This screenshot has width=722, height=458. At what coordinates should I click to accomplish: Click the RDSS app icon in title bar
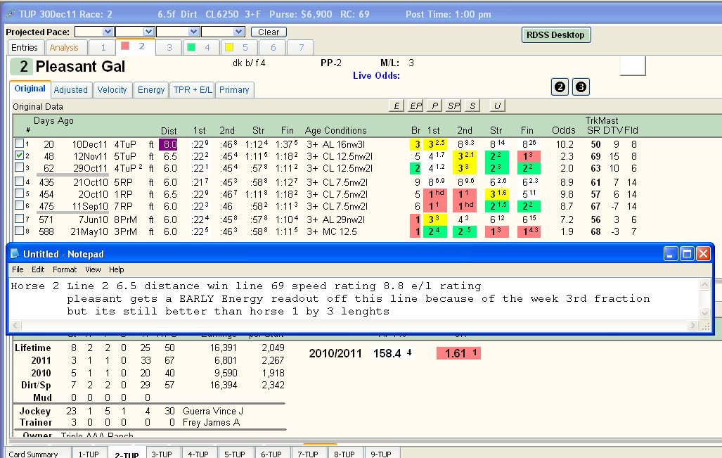click(x=10, y=14)
